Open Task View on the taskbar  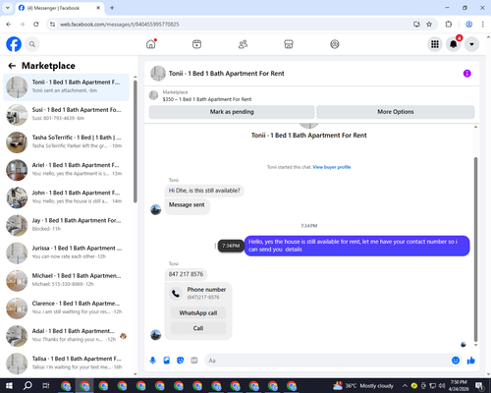tap(46, 386)
